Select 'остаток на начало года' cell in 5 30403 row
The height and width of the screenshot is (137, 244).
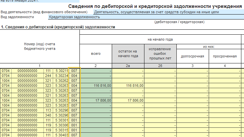[128, 135]
